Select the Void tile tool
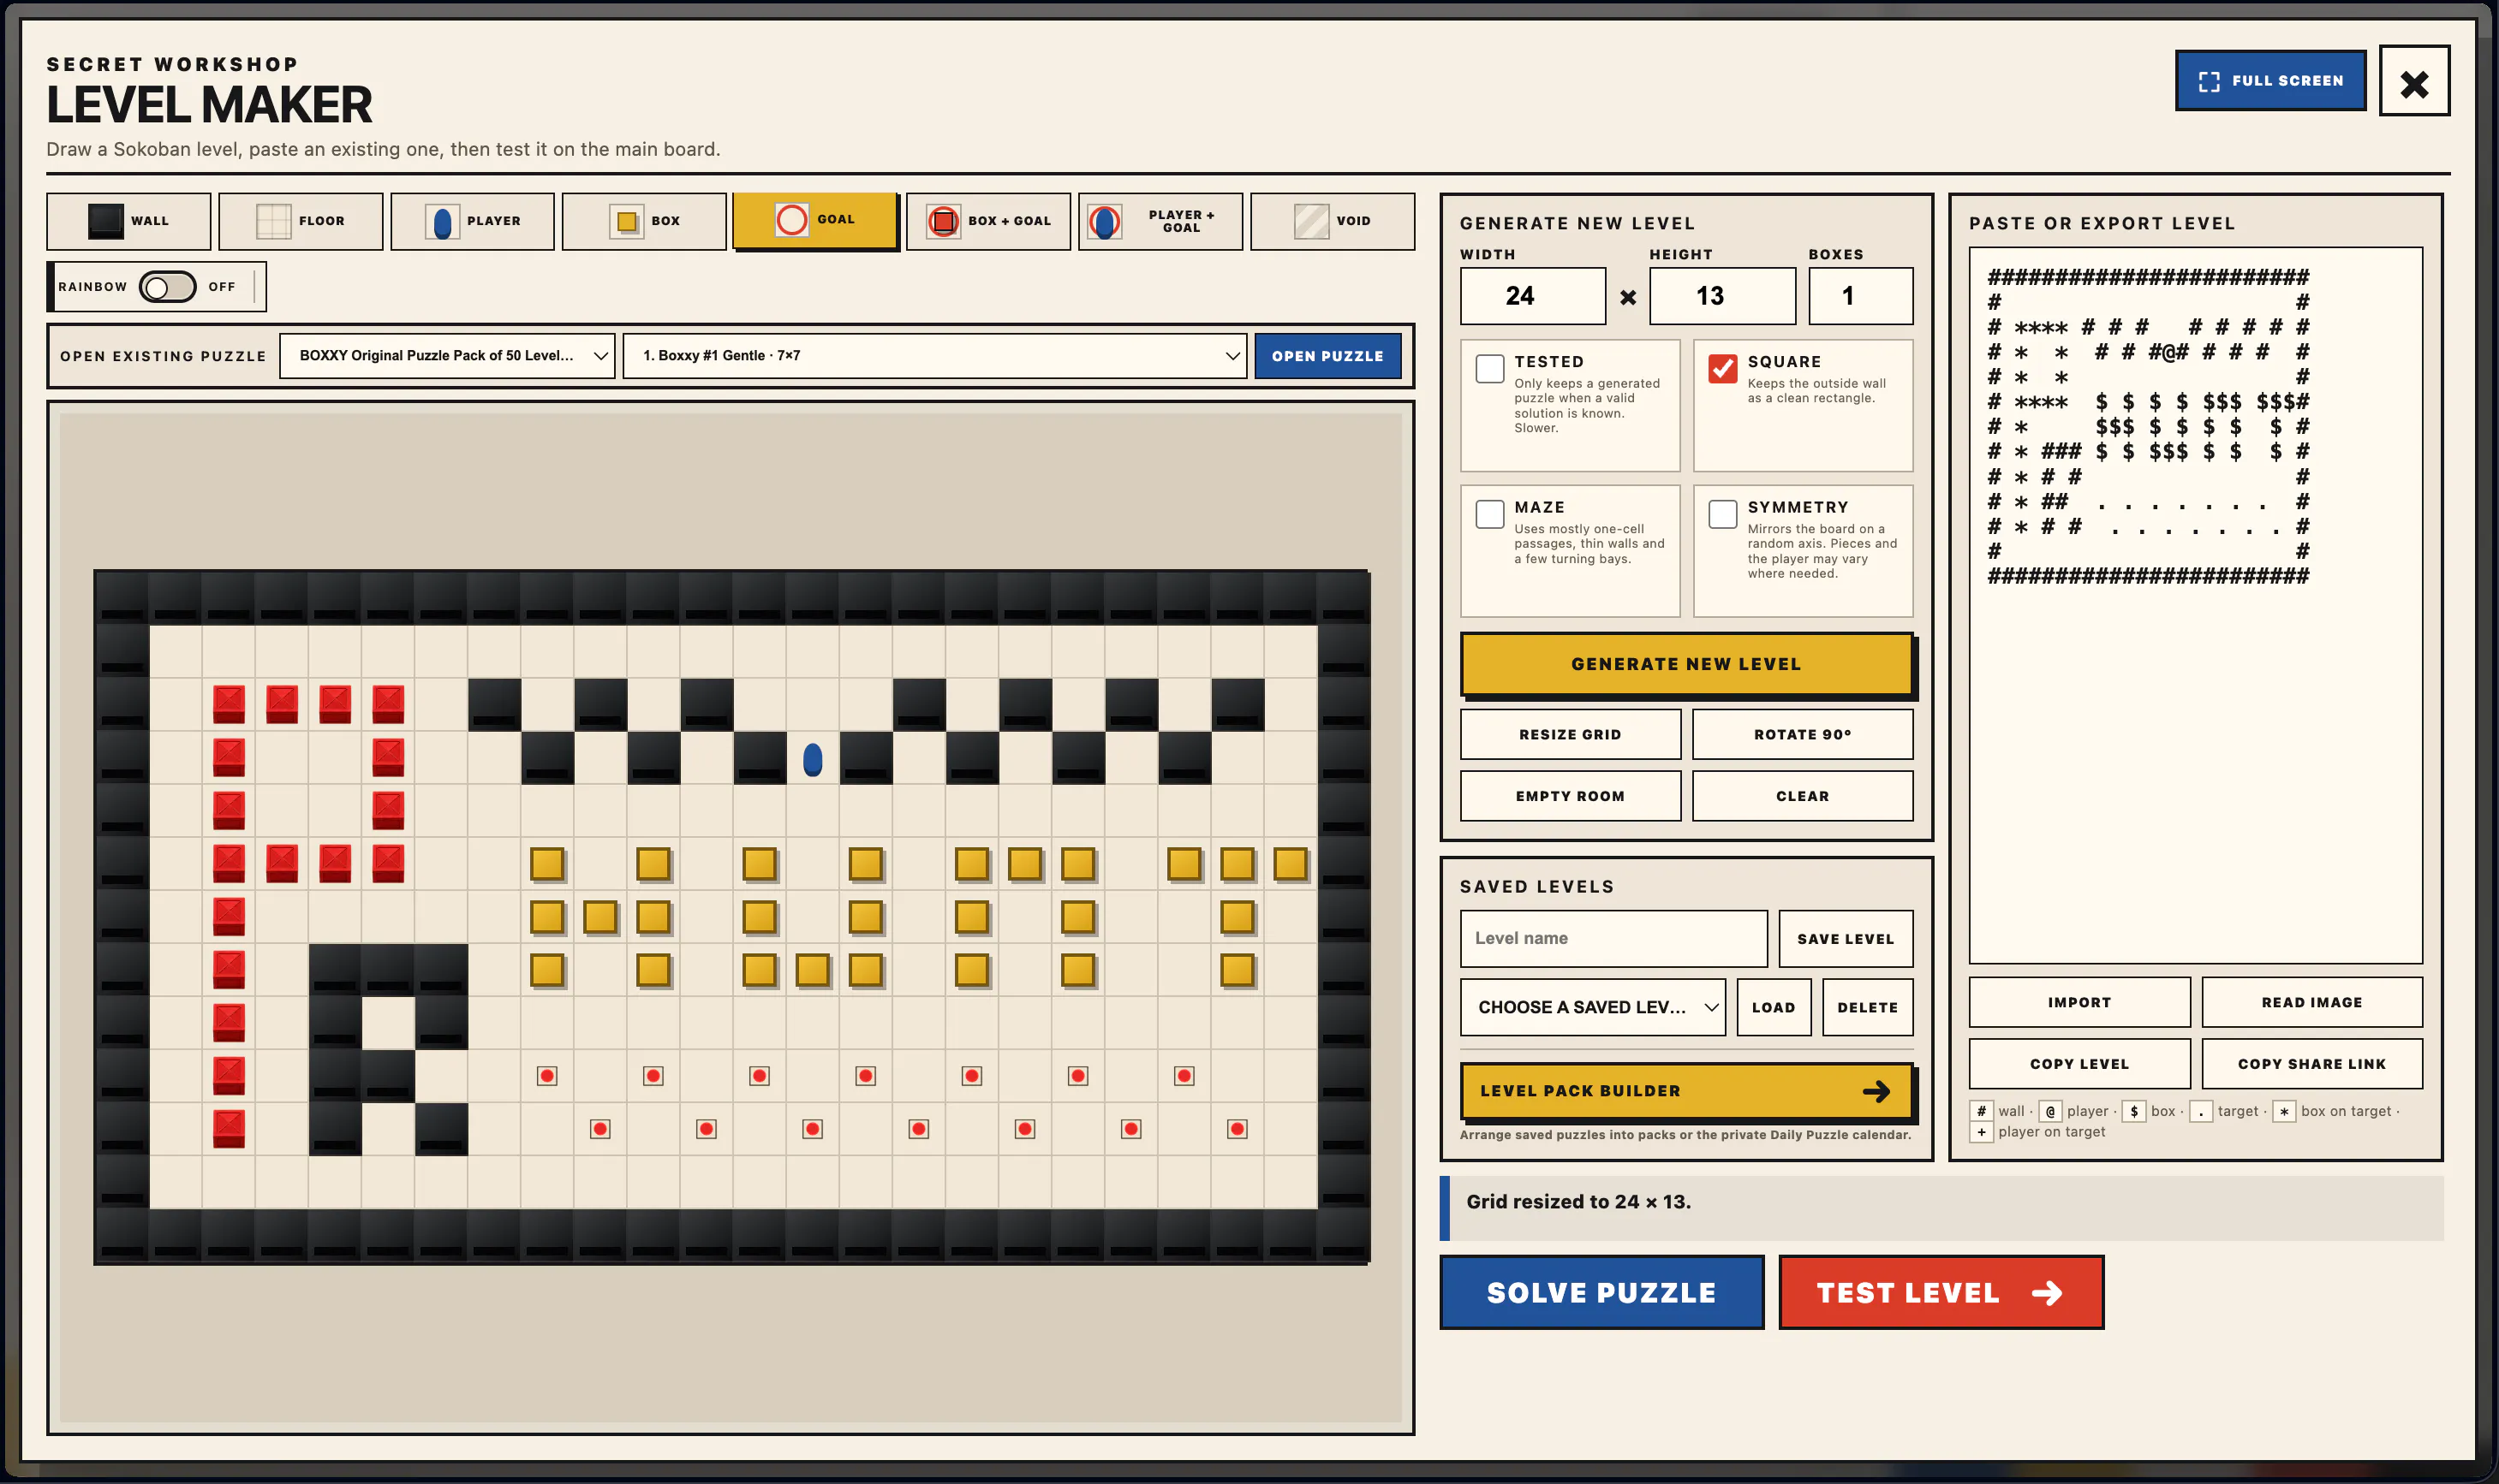The width and height of the screenshot is (2499, 1484). pyautogui.click(x=1333, y=221)
